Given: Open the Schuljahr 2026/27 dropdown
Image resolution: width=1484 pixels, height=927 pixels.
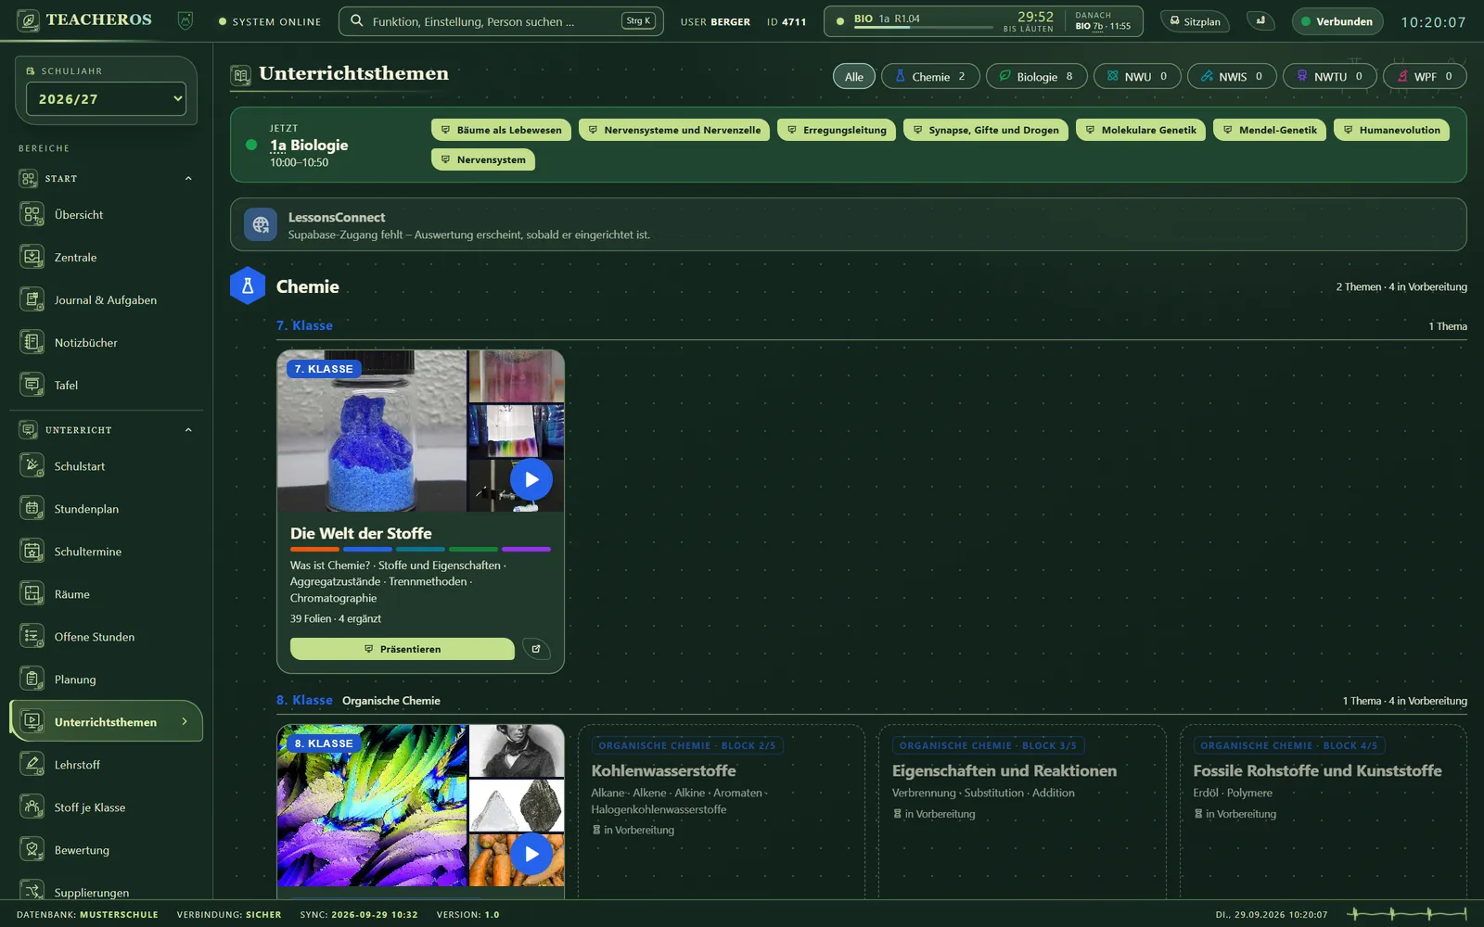Looking at the screenshot, I should click(106, 99).
